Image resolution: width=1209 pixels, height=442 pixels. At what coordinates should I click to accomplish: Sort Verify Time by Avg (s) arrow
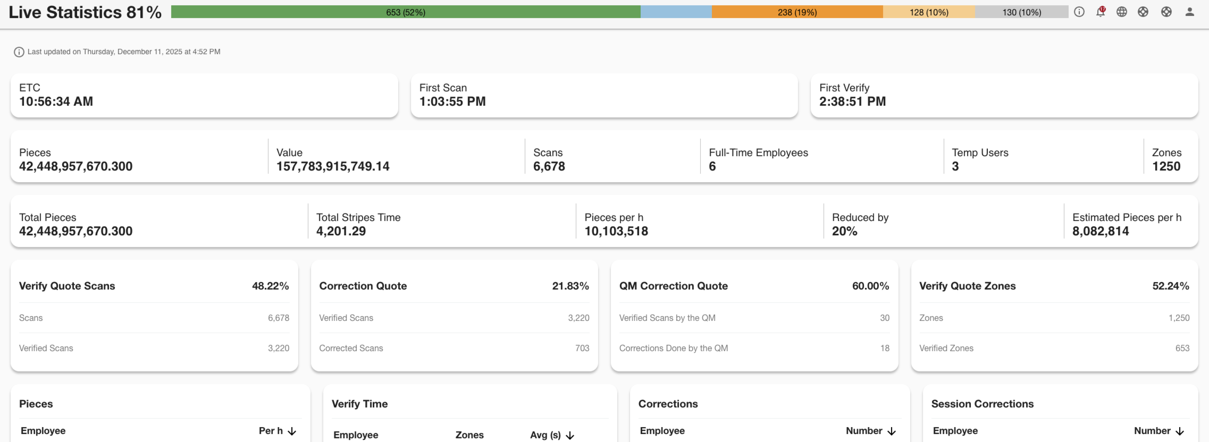(570, 435)
